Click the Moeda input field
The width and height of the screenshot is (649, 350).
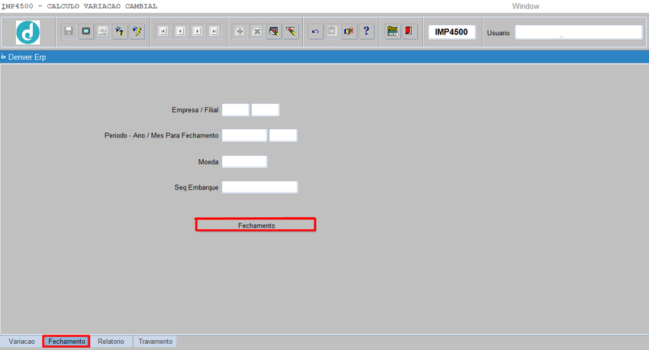coord(244,161)
